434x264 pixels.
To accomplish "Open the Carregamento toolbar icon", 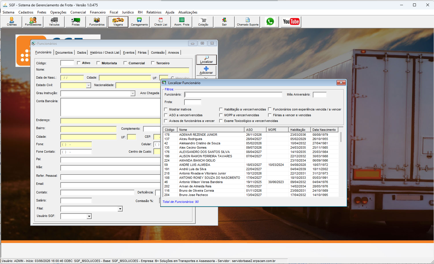I will pos(139,22).
